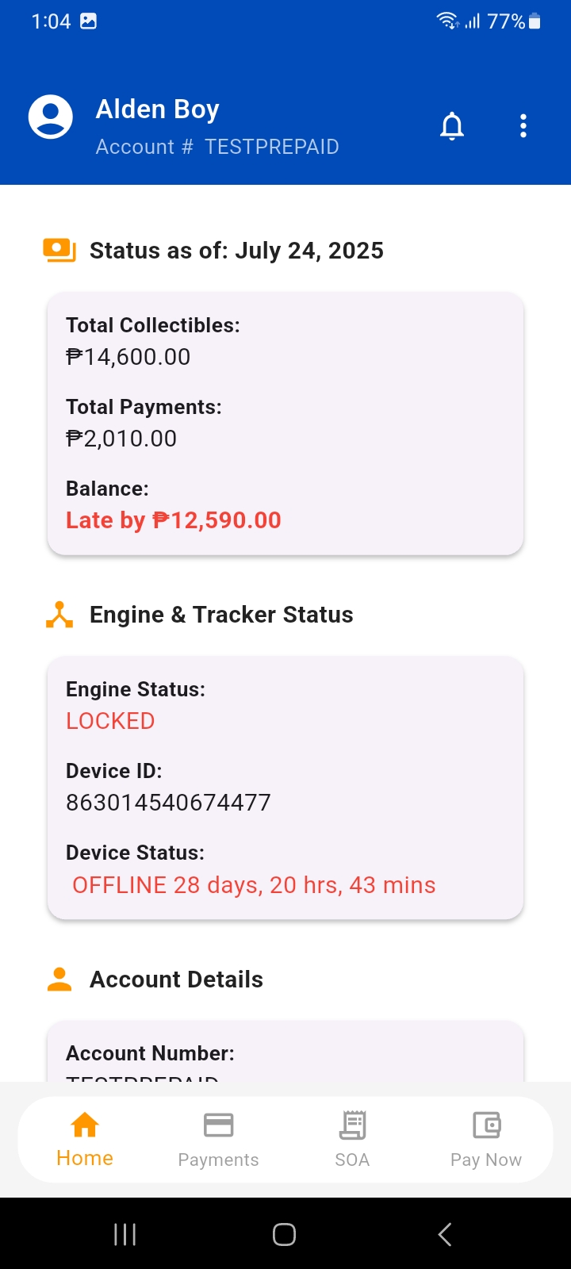Tap the Device ID number 863014540674477
This screenshot has width=571, height=1269.
coord(168,803)
